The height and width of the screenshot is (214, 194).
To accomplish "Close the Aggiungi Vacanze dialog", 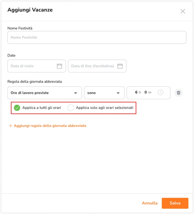I will click(183, 11).
